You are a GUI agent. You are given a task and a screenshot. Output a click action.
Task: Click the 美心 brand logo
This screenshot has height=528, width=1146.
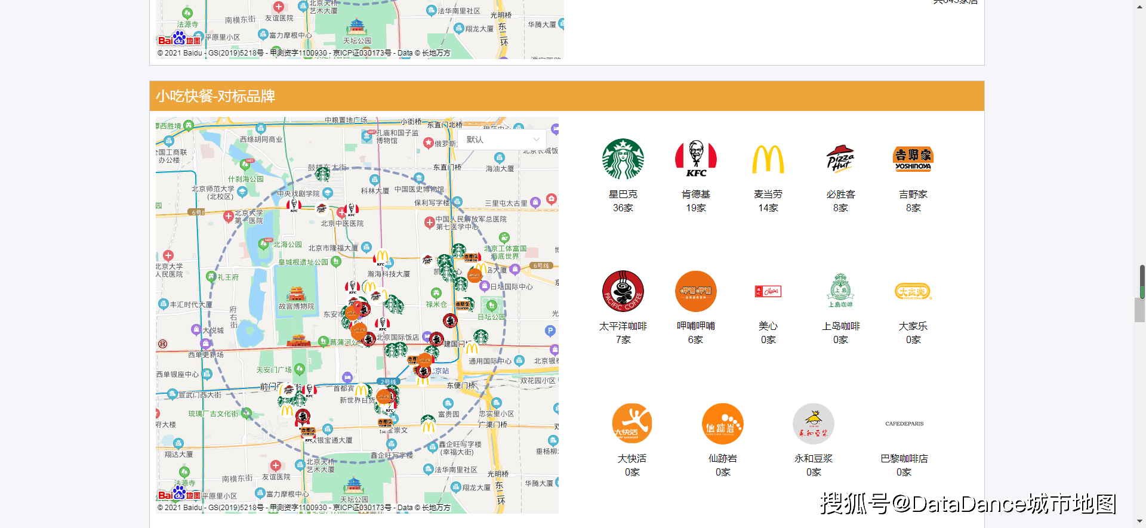[768, 291]
